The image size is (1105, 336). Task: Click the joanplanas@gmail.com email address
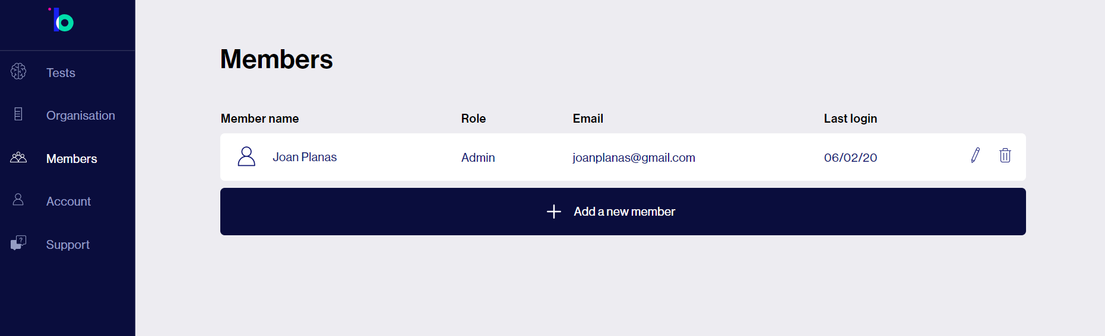tap(634, 158)
